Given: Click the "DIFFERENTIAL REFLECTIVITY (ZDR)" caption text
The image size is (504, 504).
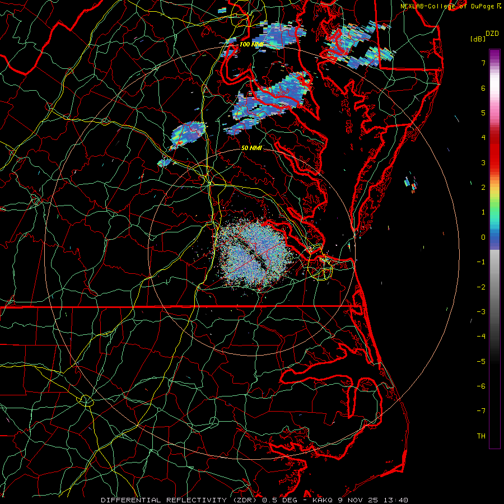Looking at the screenshot, I should 180,500.
